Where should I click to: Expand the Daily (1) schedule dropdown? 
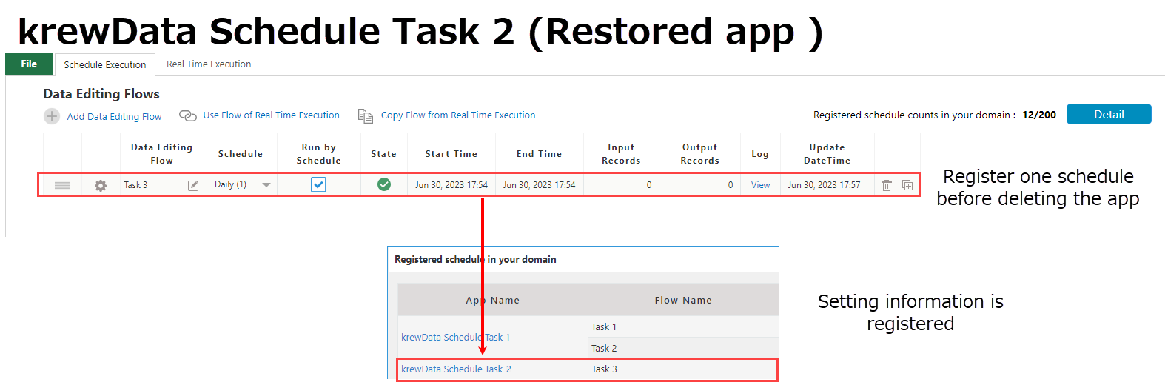[x=266, y=185]
